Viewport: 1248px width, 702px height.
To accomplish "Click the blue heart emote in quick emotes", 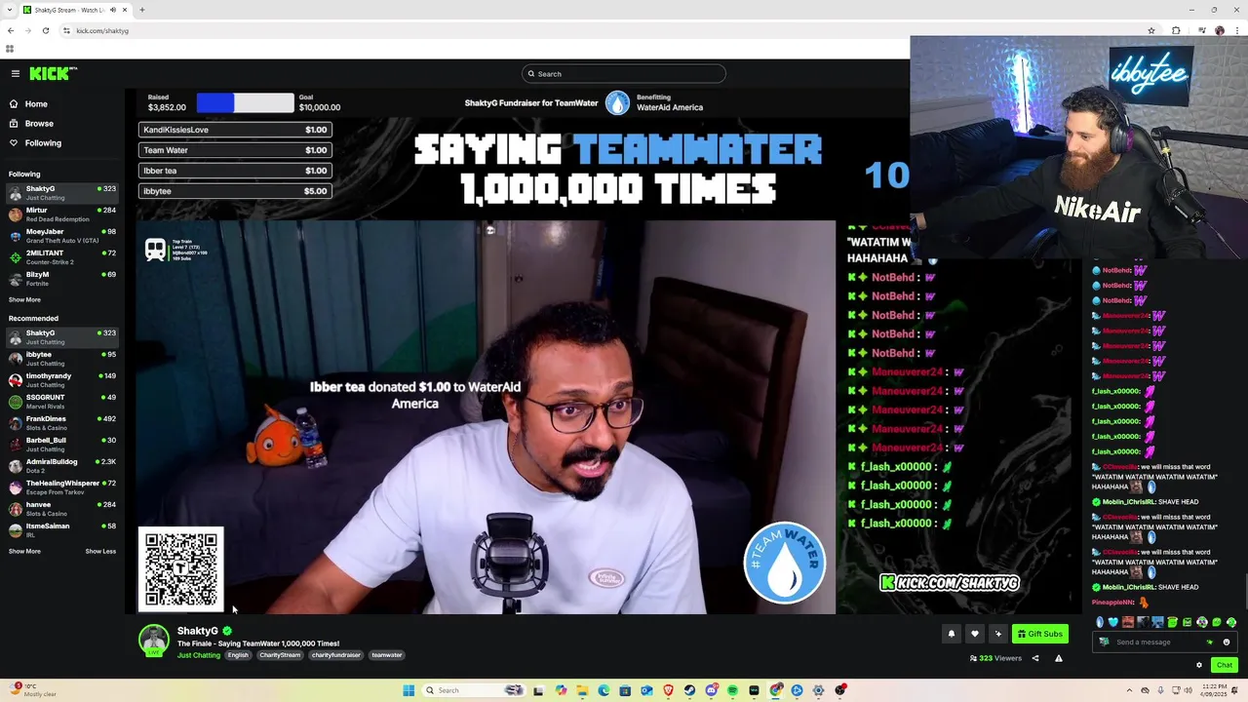I will (x=1113, y=622).
